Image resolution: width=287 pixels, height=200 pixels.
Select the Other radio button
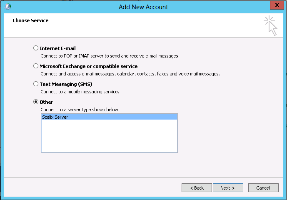[x=36, y=102]
